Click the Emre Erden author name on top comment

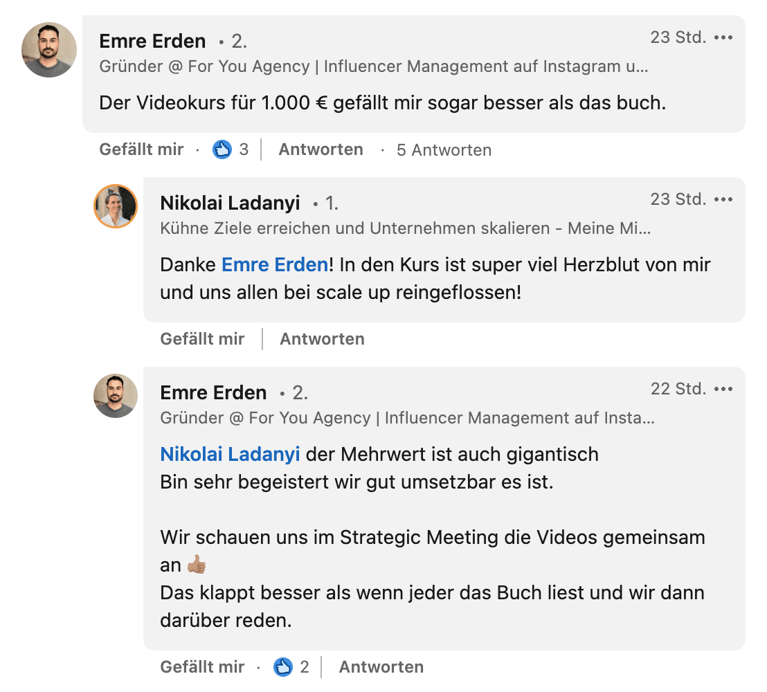tap(154, 41)
